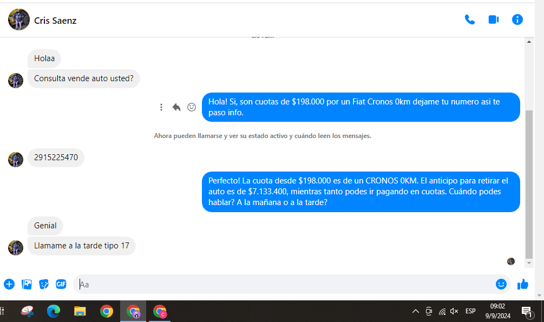Screen dimensions: 544x322
Task: Open Cris Saenz profile picture in header
Action: [19, 20]
